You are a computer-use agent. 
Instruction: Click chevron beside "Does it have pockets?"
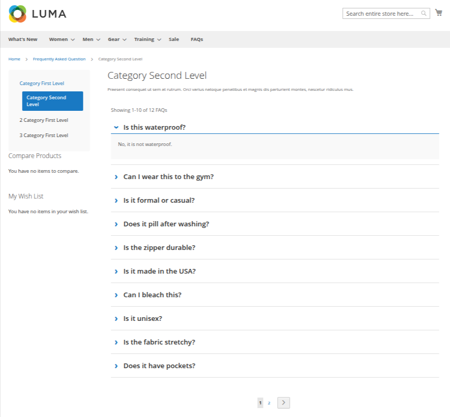[116, 366]
